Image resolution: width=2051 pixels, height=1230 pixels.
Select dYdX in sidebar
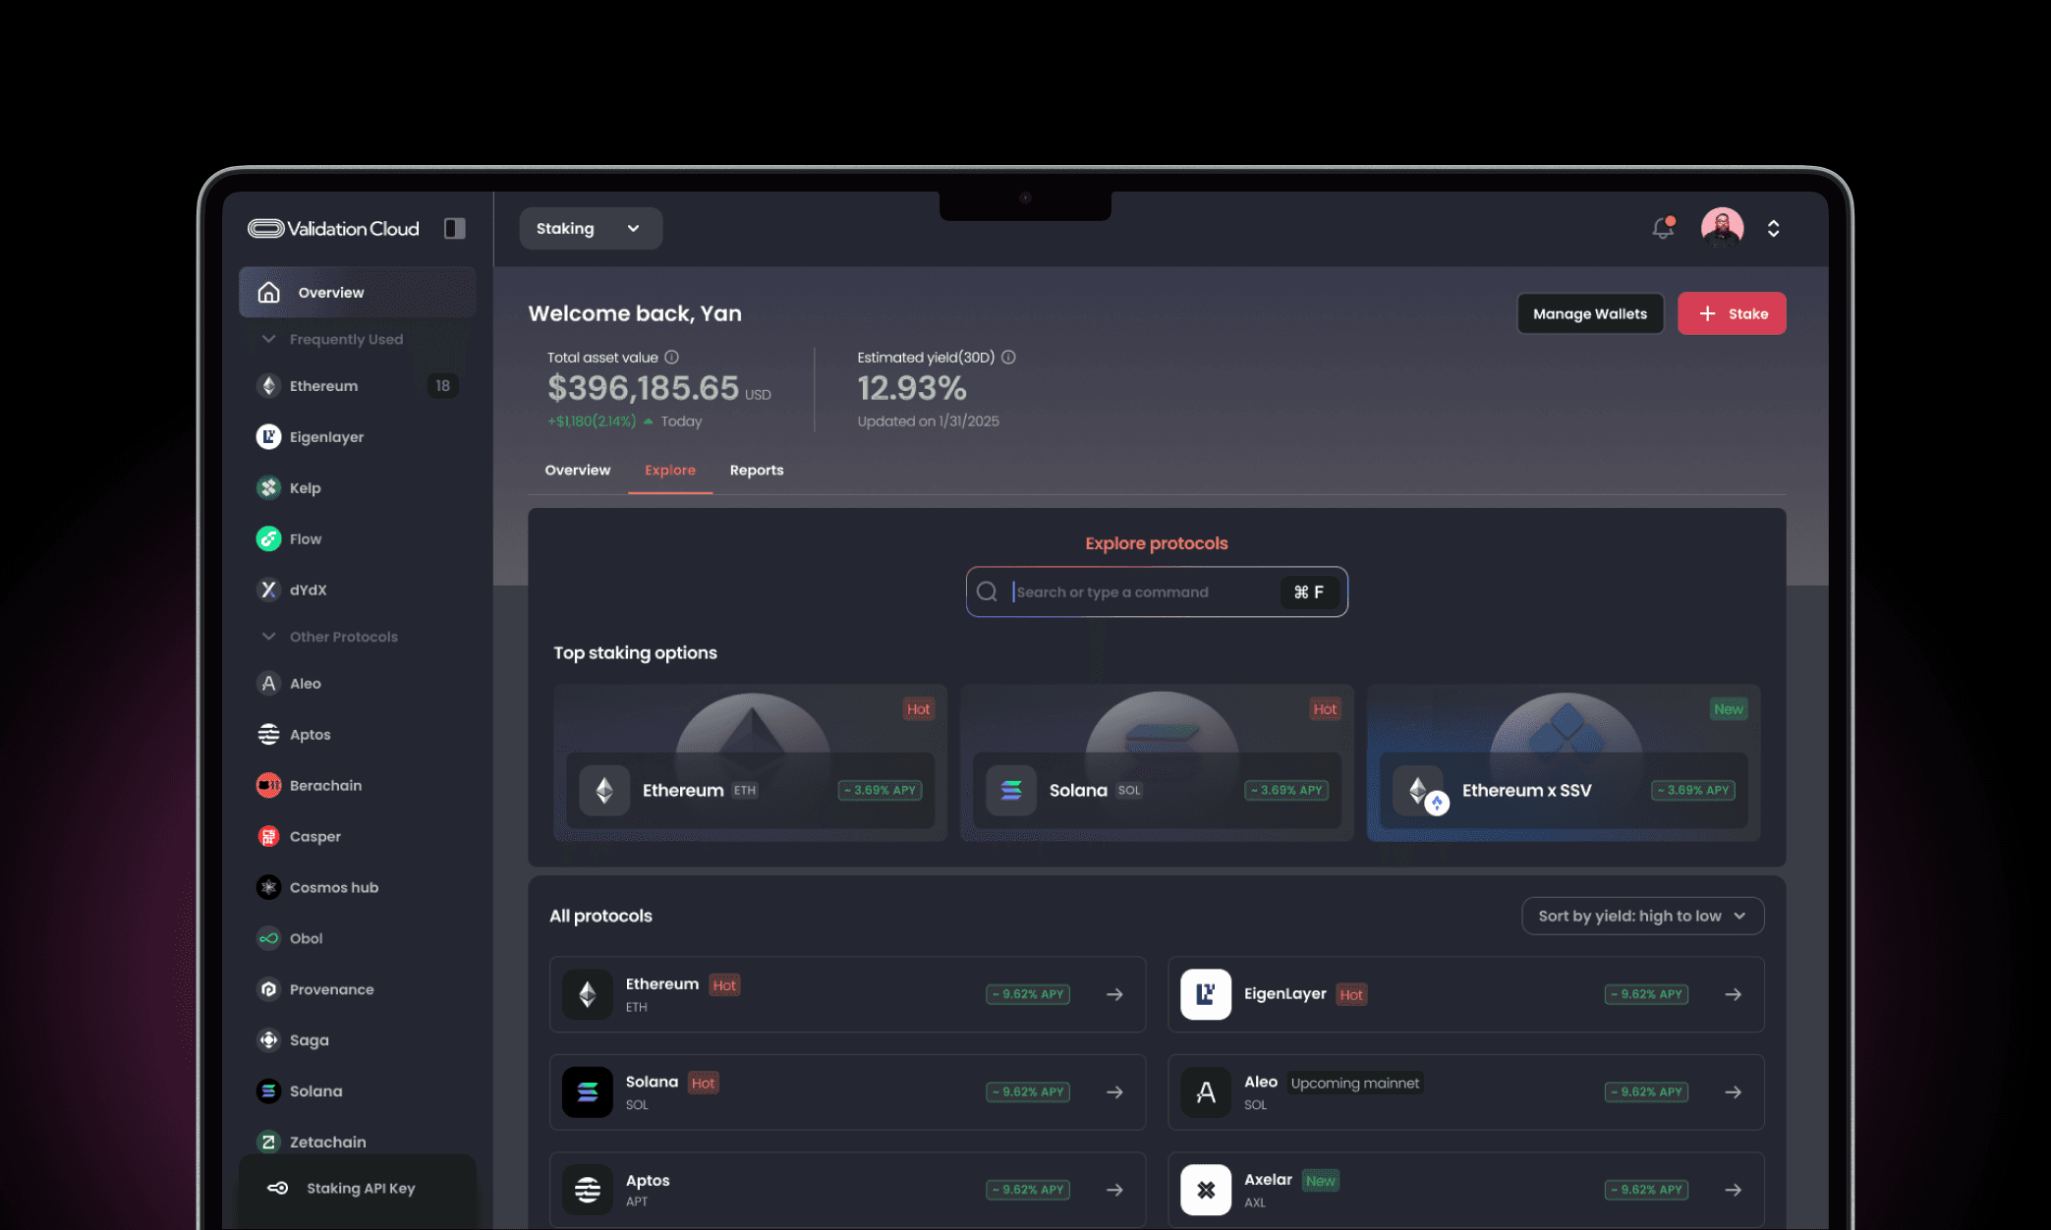(x=308, y=590)
